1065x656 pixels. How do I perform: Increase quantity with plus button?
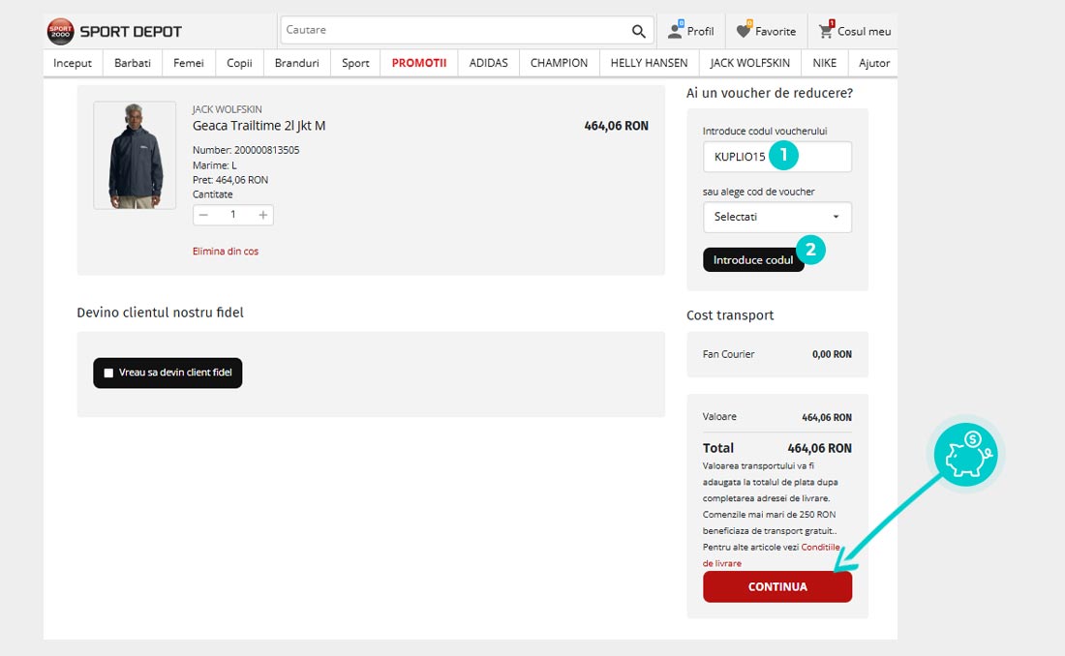[262, 215]
